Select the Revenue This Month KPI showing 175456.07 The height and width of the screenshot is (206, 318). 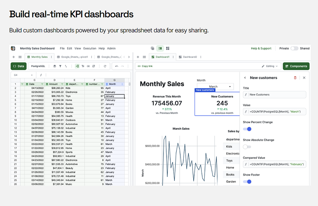click(x=167, y=104)
